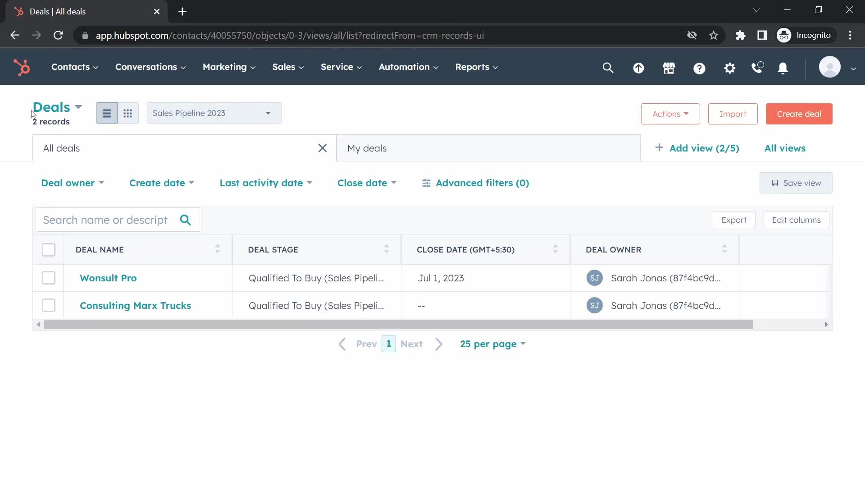Image resolution: width=865 pixels, height=487 pixels.
Task: Click the Import button
Action: tap(733, 114)
